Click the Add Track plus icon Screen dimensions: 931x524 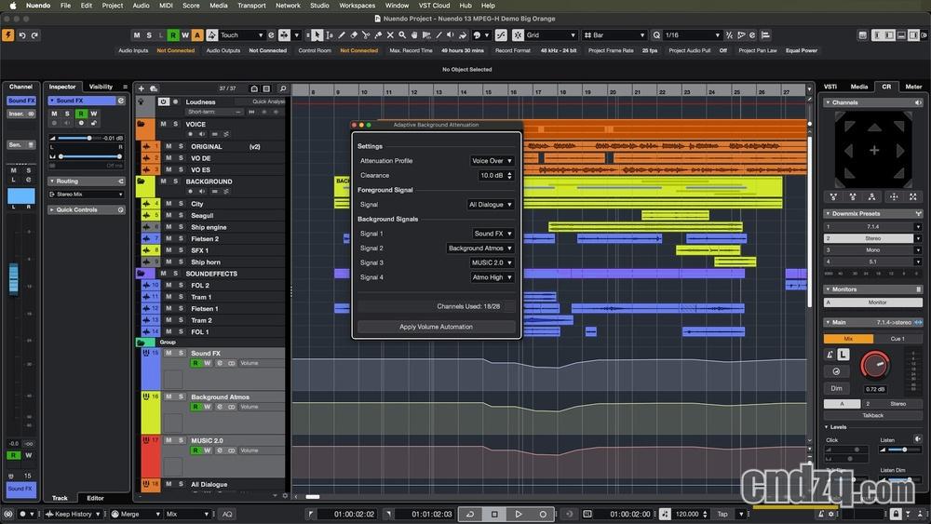(142, 88)
